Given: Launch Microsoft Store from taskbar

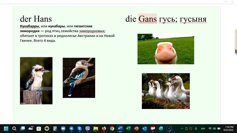Looking at the screenshot, I should [39, 129].
